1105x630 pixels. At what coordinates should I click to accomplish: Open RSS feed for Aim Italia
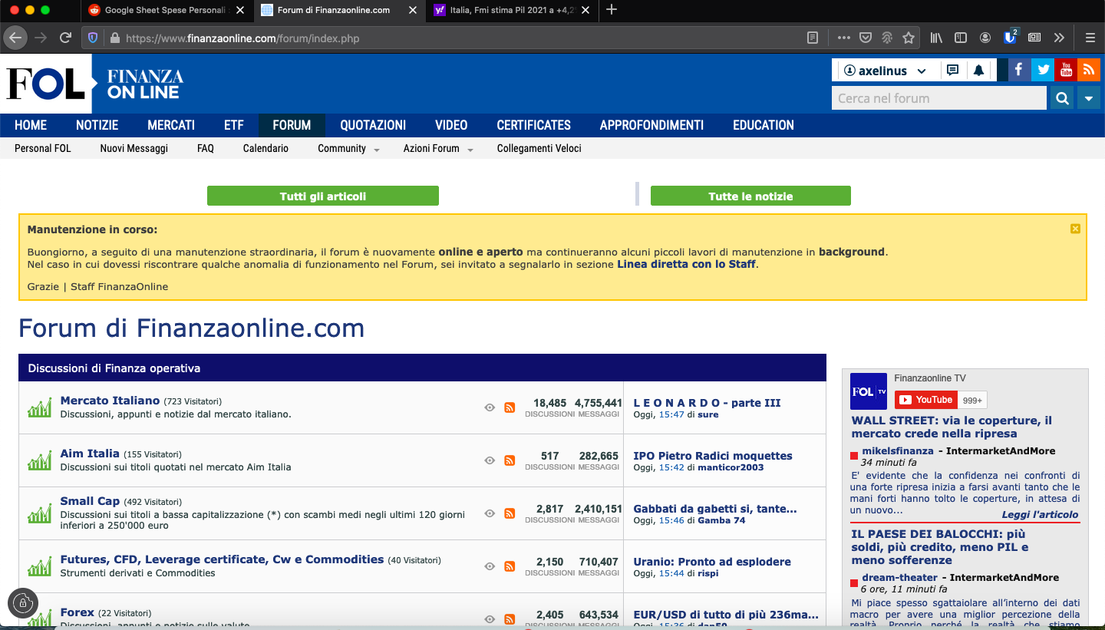(510, 460)
